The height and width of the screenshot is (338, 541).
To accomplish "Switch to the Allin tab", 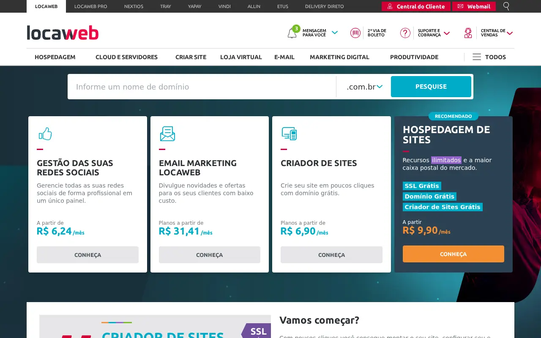I will pos(254,6).
